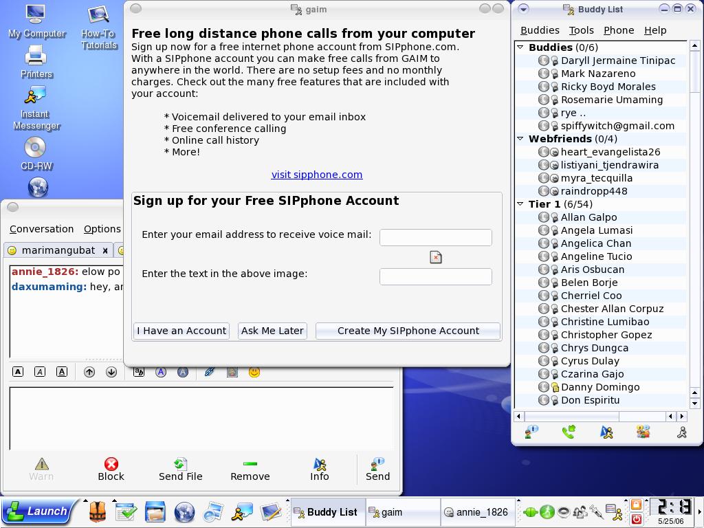Click the Info buddy icon
The width and height of the screenshot is (704, 528).
tap(319, 470)
